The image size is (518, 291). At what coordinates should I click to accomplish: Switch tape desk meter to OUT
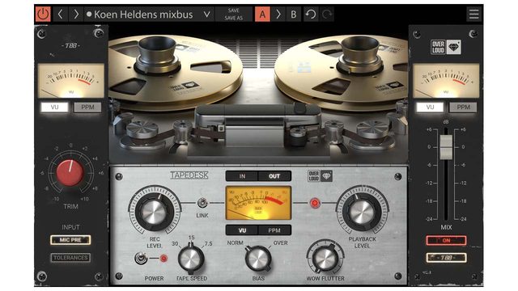pos(274,176)
